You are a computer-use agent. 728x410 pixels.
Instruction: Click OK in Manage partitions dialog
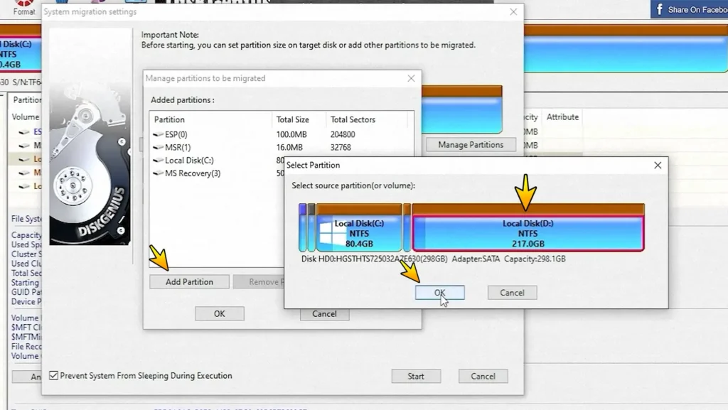pyautogui.click(x=219, y=314)
